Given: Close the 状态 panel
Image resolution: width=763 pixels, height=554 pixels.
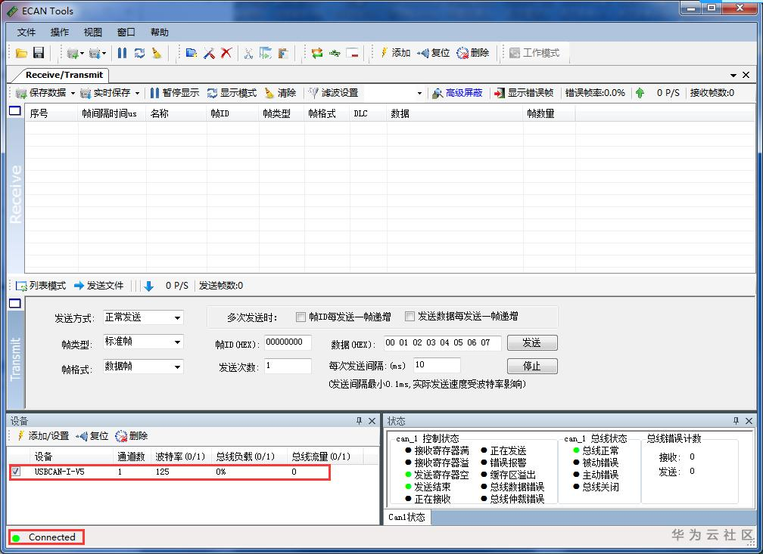Looking at the screenshot, I should (749, 421).
